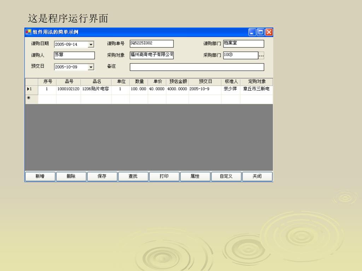
Task: Open 属性 properties button
Action: click(x=195, y=176)
